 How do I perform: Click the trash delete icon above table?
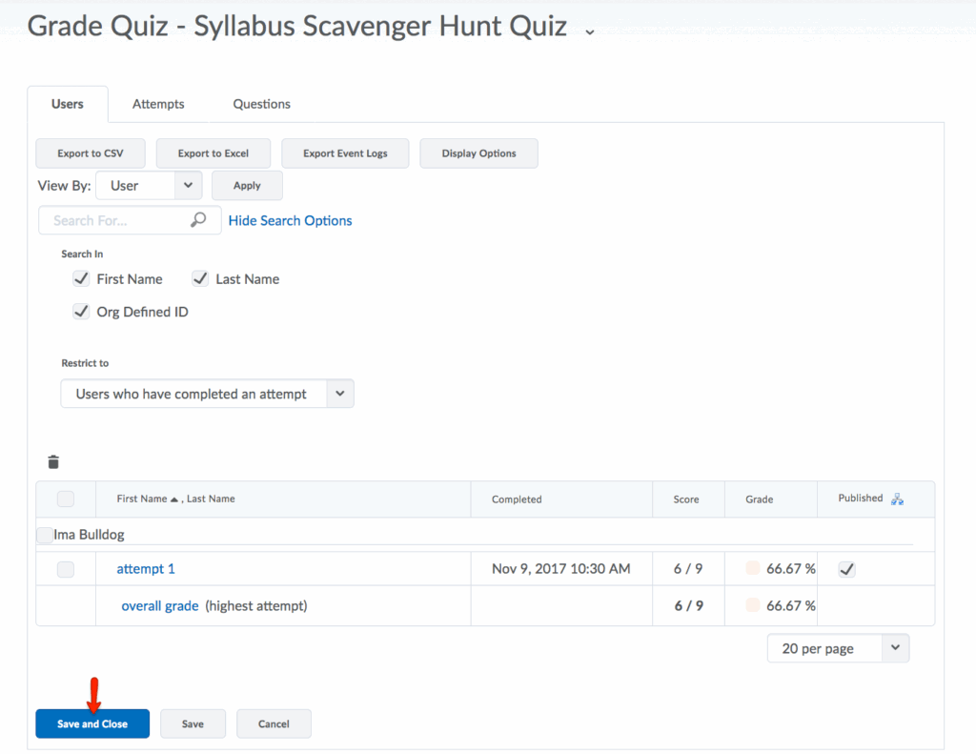53,462
